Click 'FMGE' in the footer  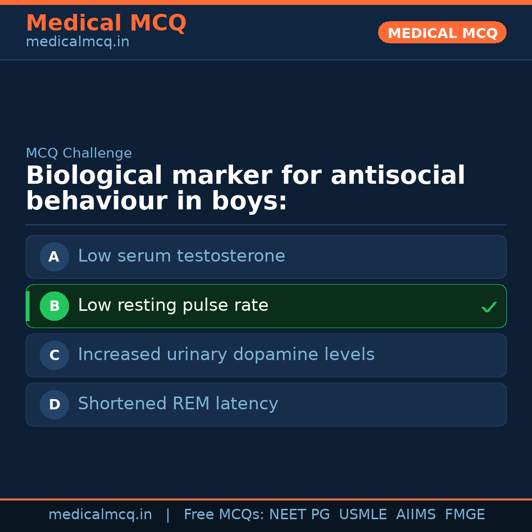point(465,515)
